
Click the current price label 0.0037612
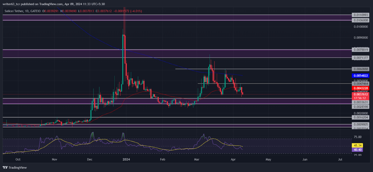pyautogui.click(x=361, y=94)
